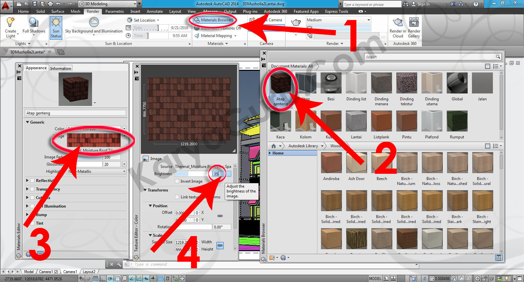Click Sky Background and Illumination icon
Image resolution: width=524 pixels, height=282 pixels.
94,22
